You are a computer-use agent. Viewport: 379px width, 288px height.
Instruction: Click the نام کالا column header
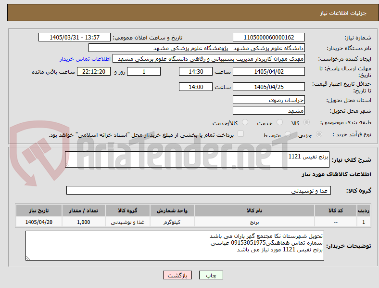coord(254,210)
